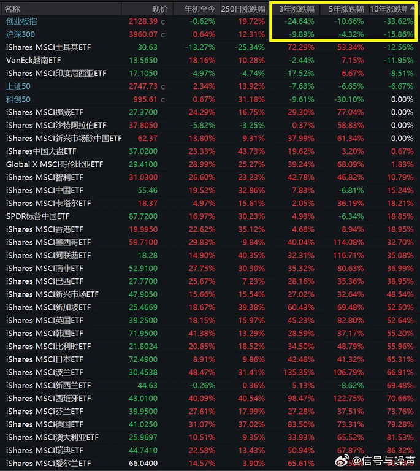Select the iShares MSCI西班牙ETF row
Image resolution: width=420 pixels, height=471 pixels.
(x=210, y=398)
